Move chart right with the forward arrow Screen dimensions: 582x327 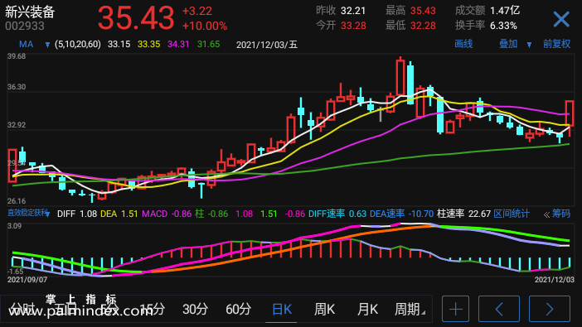click(550, 309)
